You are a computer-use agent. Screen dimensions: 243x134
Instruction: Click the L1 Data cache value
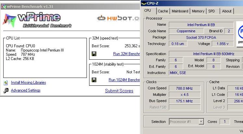235,88
